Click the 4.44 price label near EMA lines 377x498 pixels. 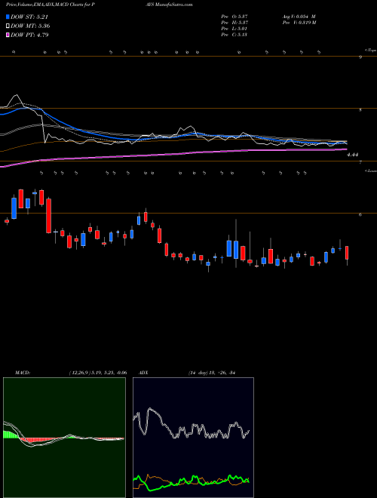[x=353, y=155]
